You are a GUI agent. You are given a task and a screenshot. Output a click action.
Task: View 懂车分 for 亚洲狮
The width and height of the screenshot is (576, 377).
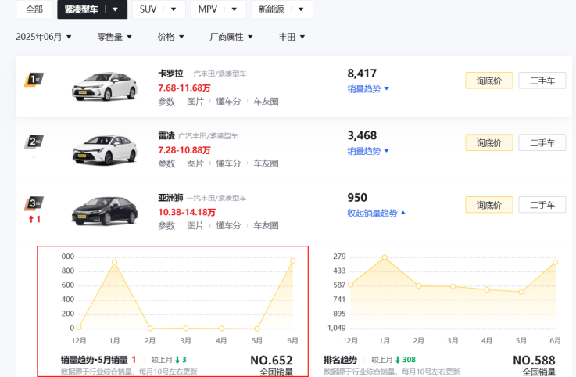click(x=228, y=225)
